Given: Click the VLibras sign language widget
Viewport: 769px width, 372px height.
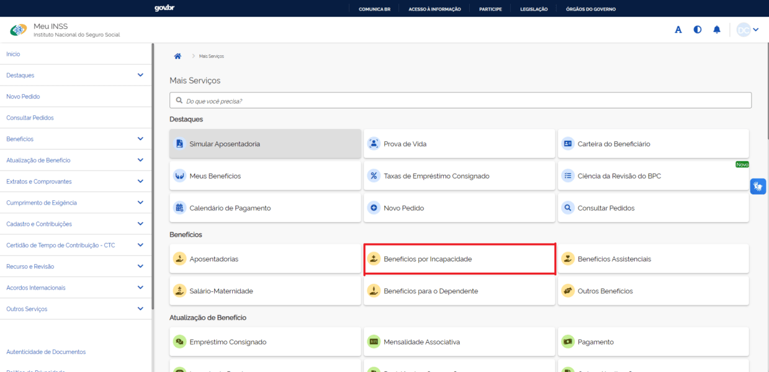Looking at the screenshot, I should (x=758, y=186).
